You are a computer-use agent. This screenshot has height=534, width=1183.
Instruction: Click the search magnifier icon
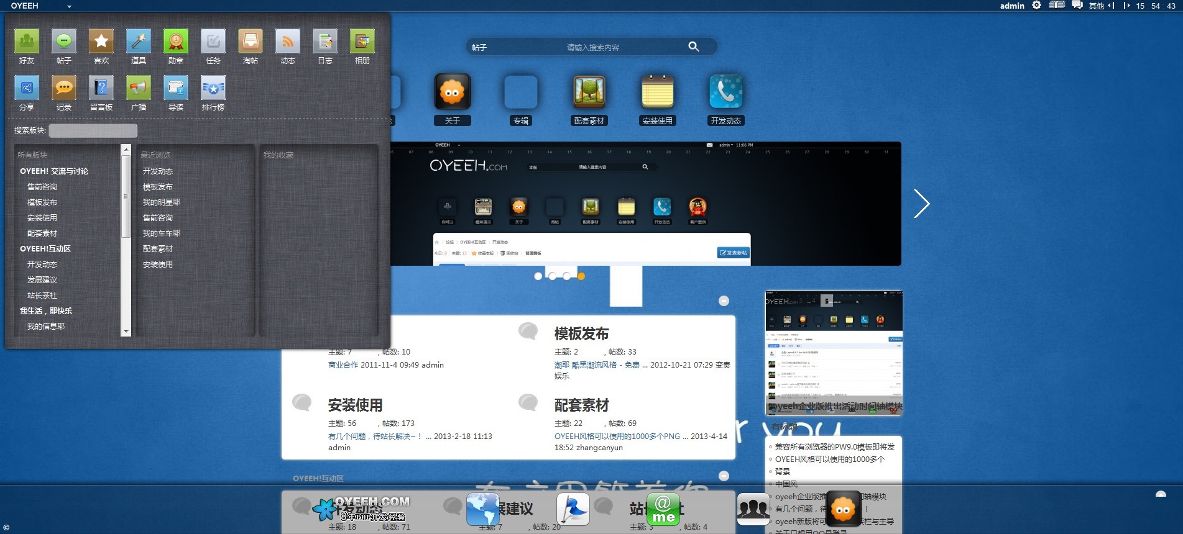click(694, 47)
